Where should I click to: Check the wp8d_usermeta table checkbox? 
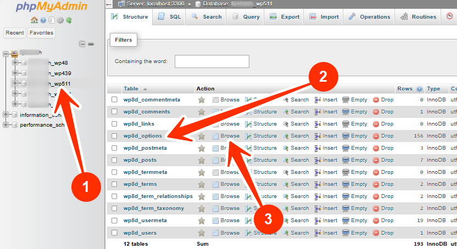[x=114, y=220]
